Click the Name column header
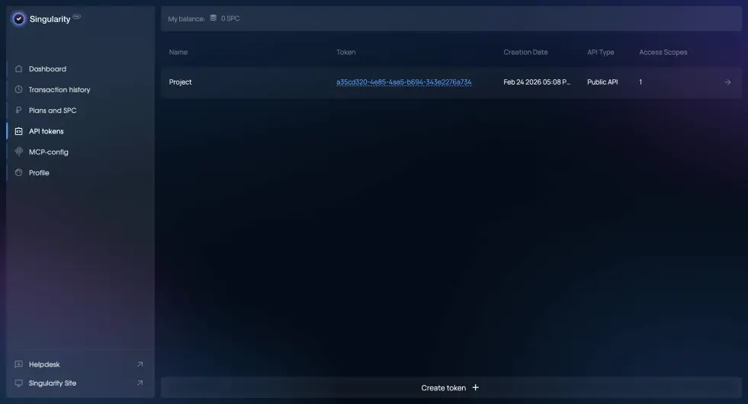 coord(178,53)
